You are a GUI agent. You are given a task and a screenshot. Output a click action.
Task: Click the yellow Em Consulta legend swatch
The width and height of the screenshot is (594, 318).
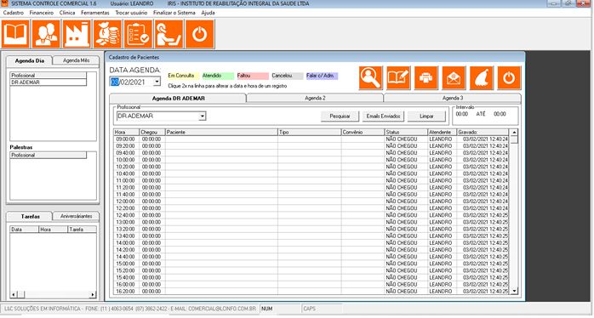pos(183,76)
